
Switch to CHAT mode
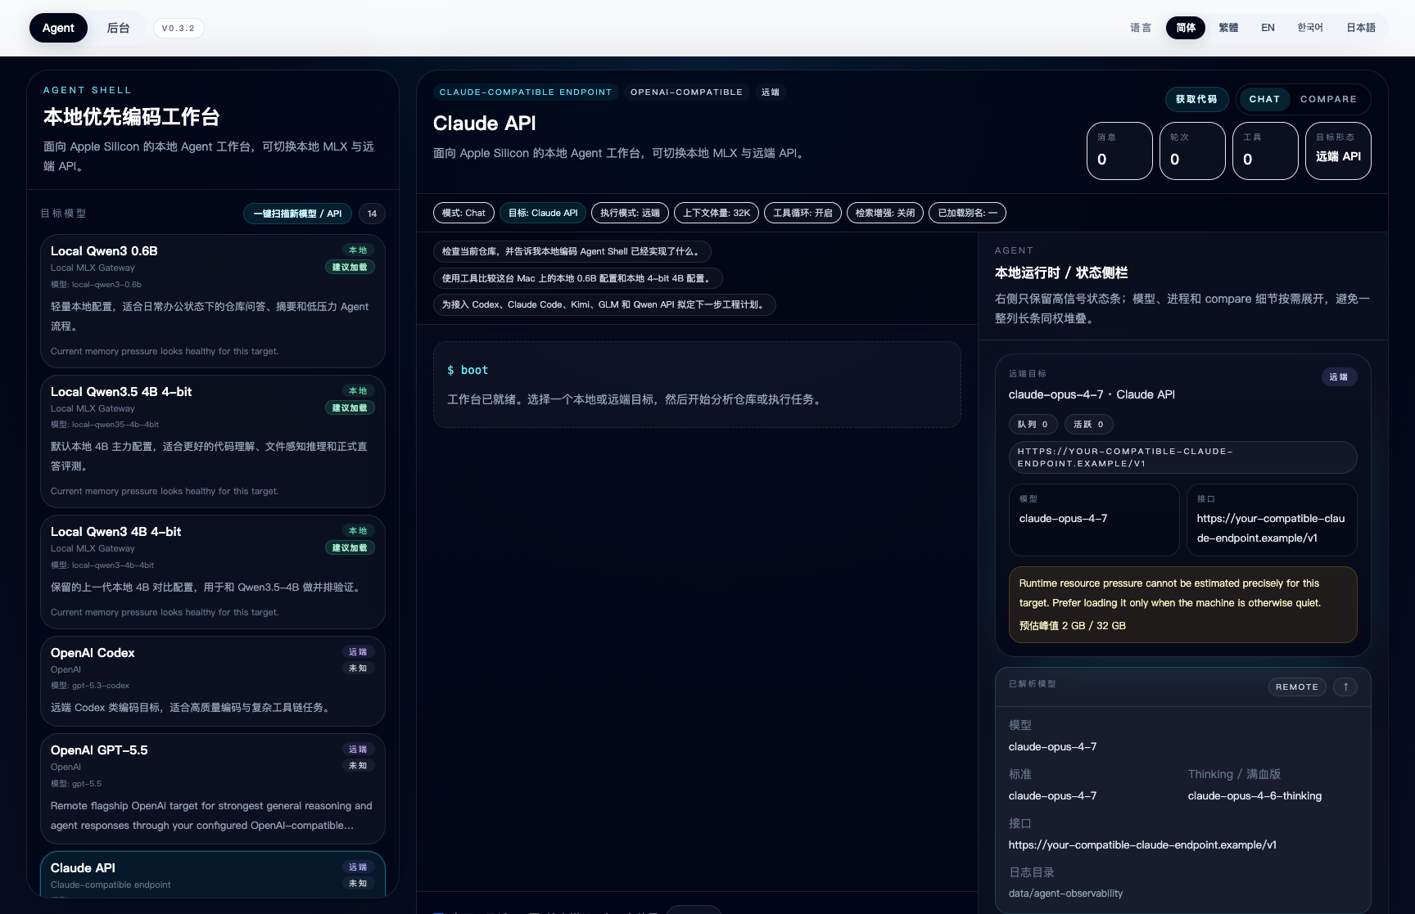point(1264,99)
